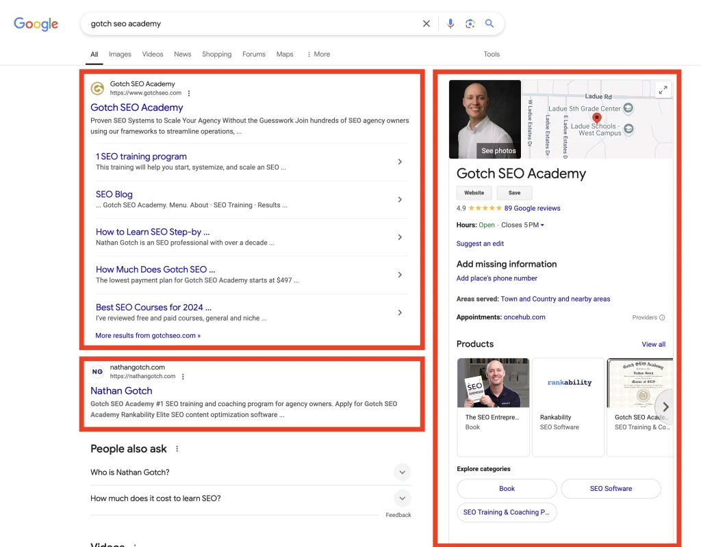Screen dimensions: 701x547
Task: Click the Ladue Schools West Campus map icon
Action: (x=628, y=129)
